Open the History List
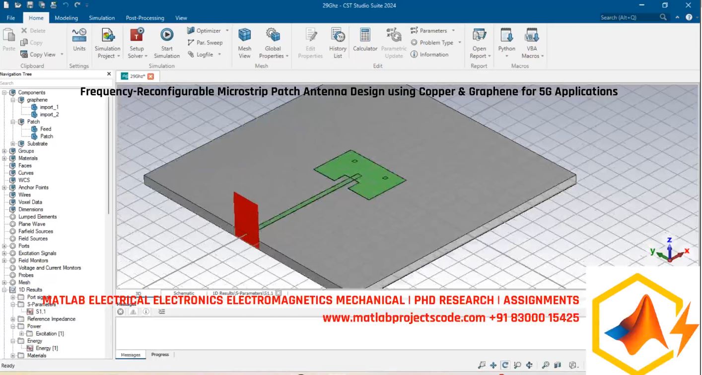Screen dimensions: 702x375 click(338, 43)
